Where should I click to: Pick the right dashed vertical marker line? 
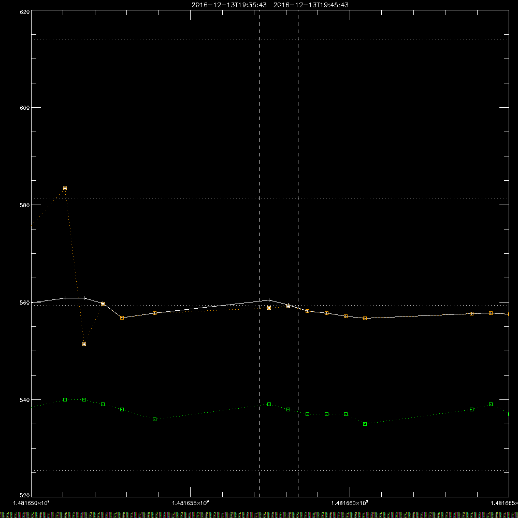click(298, 253)
